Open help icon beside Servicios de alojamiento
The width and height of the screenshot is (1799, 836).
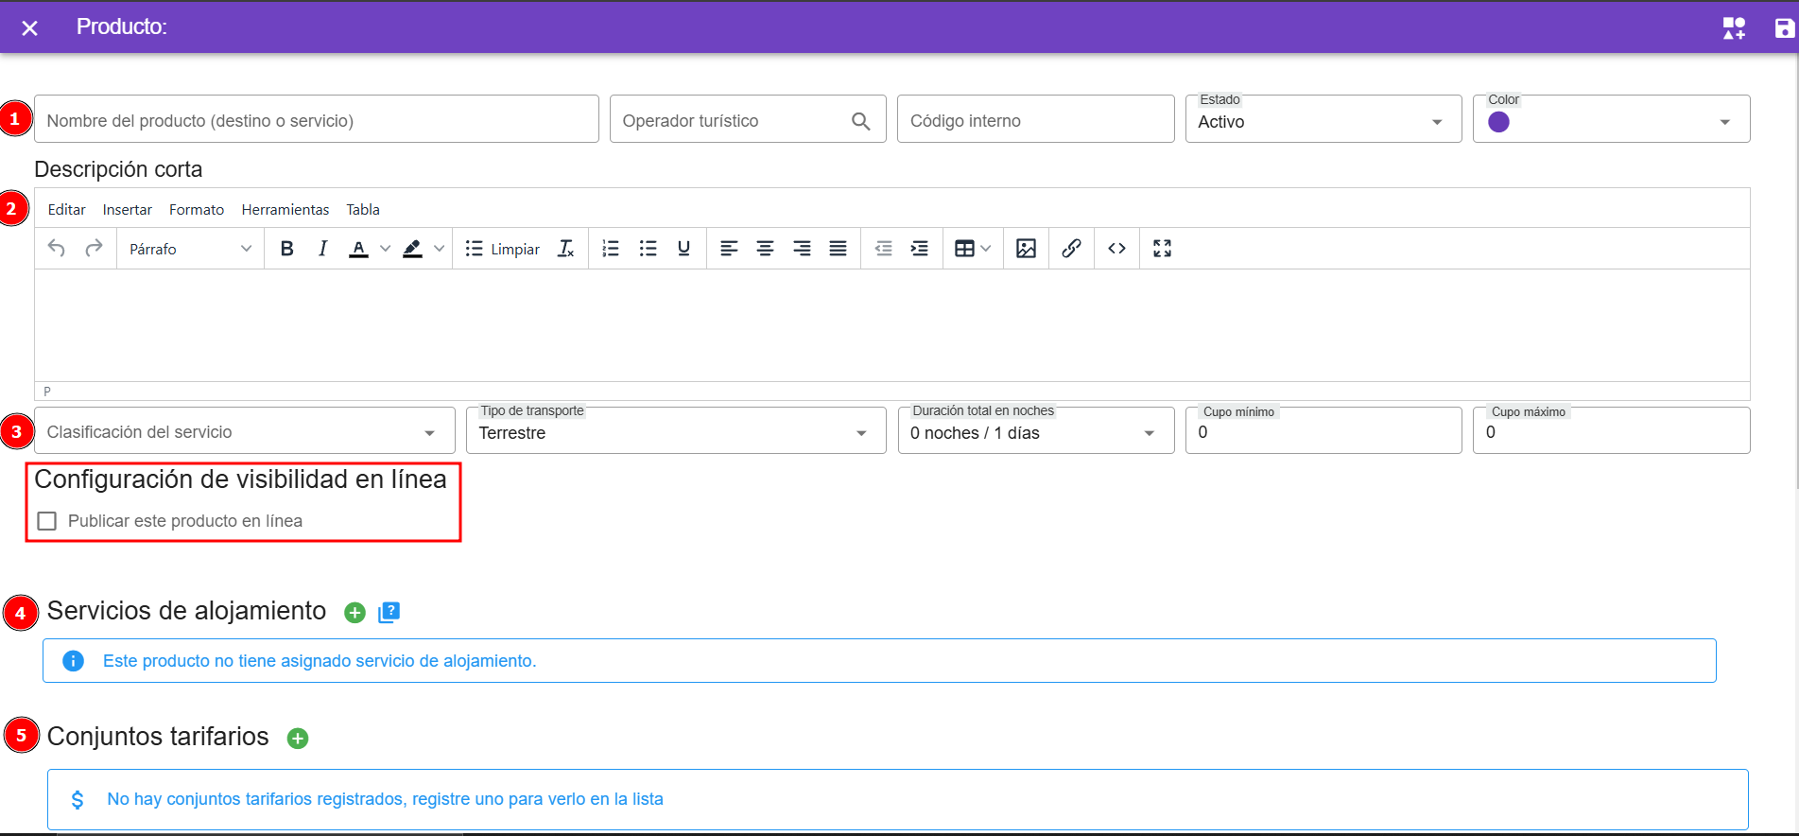[389, 613]
